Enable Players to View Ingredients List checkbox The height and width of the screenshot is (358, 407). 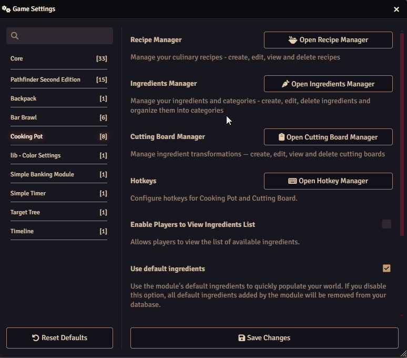(386, 224)
